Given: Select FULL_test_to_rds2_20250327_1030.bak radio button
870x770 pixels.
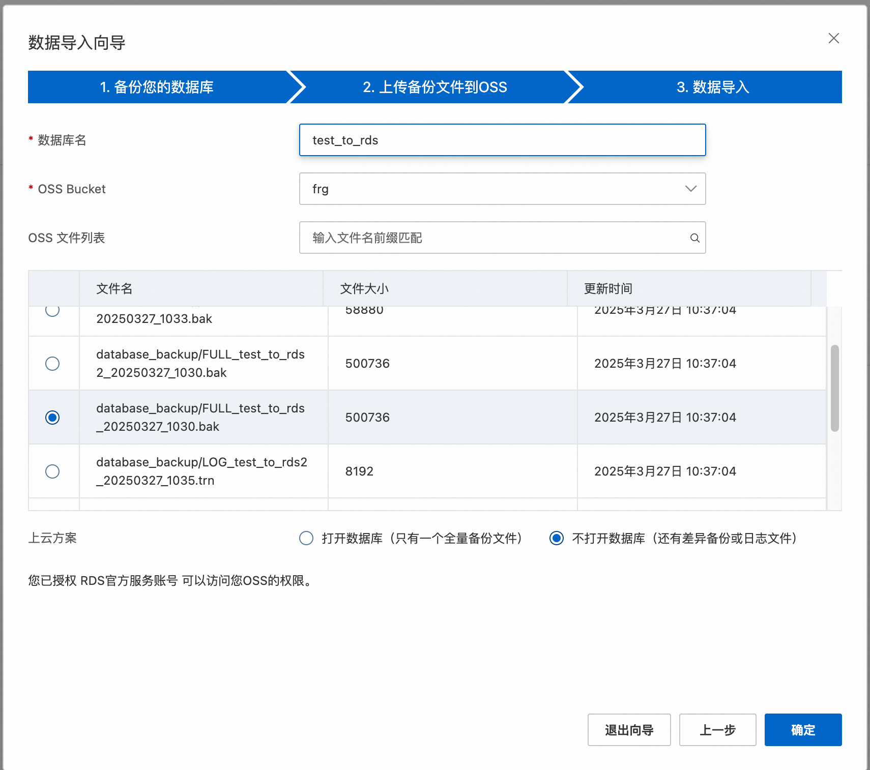Looking at the screenshot, I should [52, 364].
